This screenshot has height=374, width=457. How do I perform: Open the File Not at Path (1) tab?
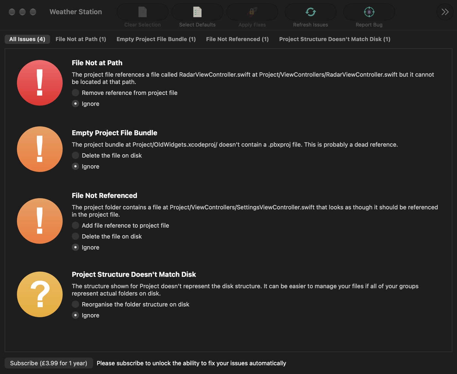[81, 39]
